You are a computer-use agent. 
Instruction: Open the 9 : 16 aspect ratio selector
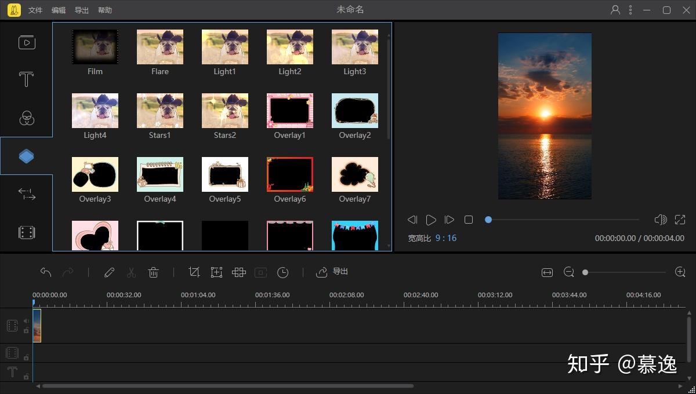[x=446, y=238]
